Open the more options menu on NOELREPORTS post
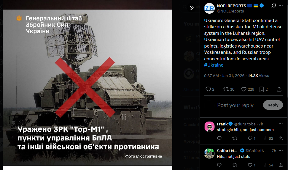288x170 pixels. tap(281, 6)
